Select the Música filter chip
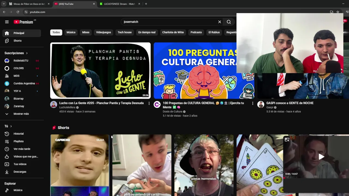This screenshot has width=349, height=196. pos(71,32)
